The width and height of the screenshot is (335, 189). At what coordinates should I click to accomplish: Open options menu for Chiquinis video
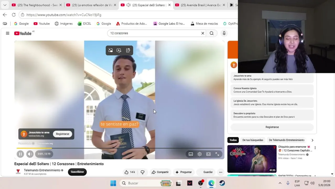click(315, 148)
